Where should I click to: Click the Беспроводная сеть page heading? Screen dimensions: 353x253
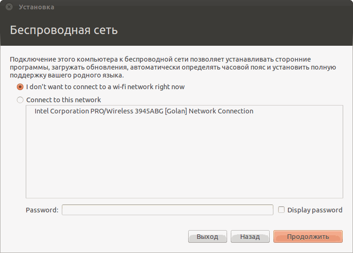(x=64, y=31)
